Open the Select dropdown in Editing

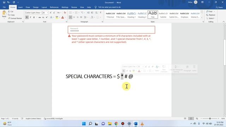211,18
